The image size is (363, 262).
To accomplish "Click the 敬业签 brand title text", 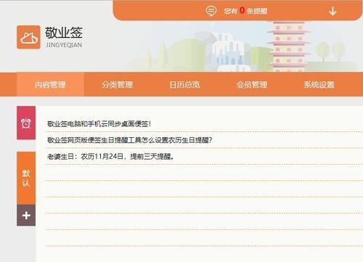I will [64, 33].
